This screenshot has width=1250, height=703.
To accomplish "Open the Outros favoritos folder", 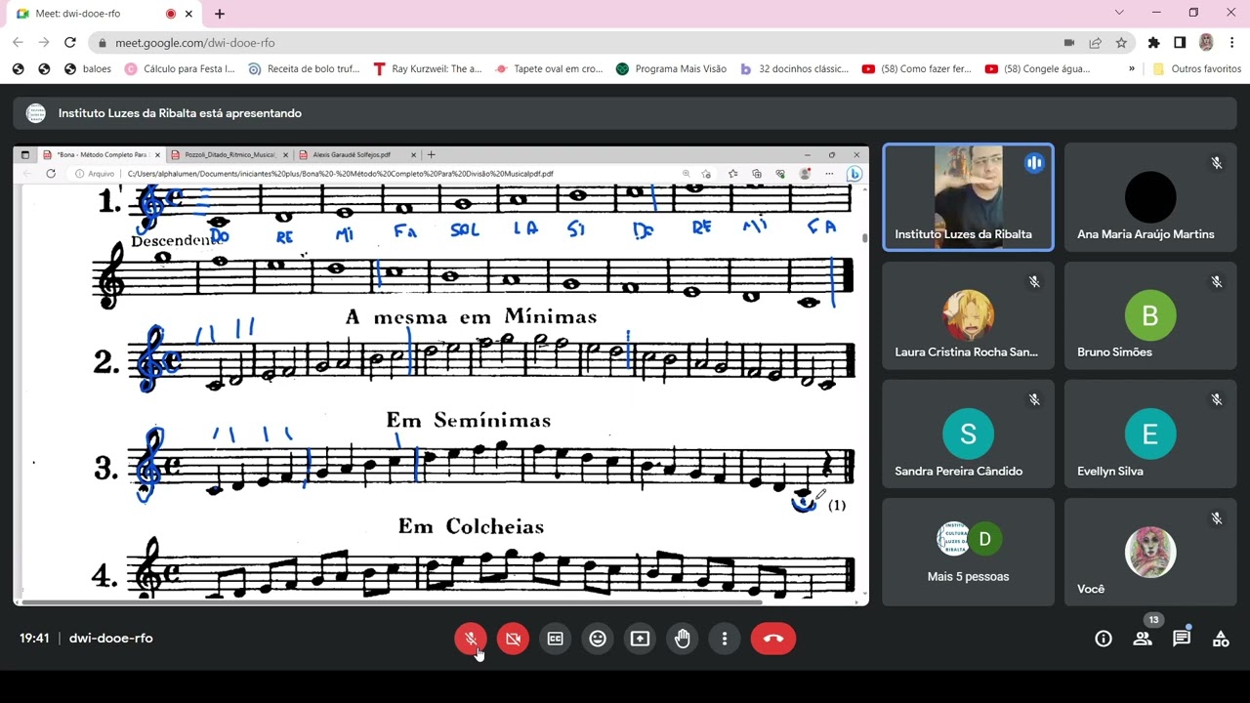I will [1196, 69].
